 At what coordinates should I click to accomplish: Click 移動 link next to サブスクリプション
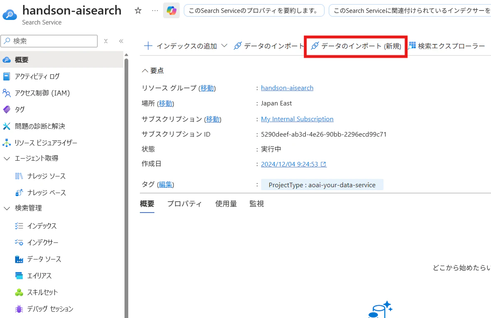tap(213, 119)
